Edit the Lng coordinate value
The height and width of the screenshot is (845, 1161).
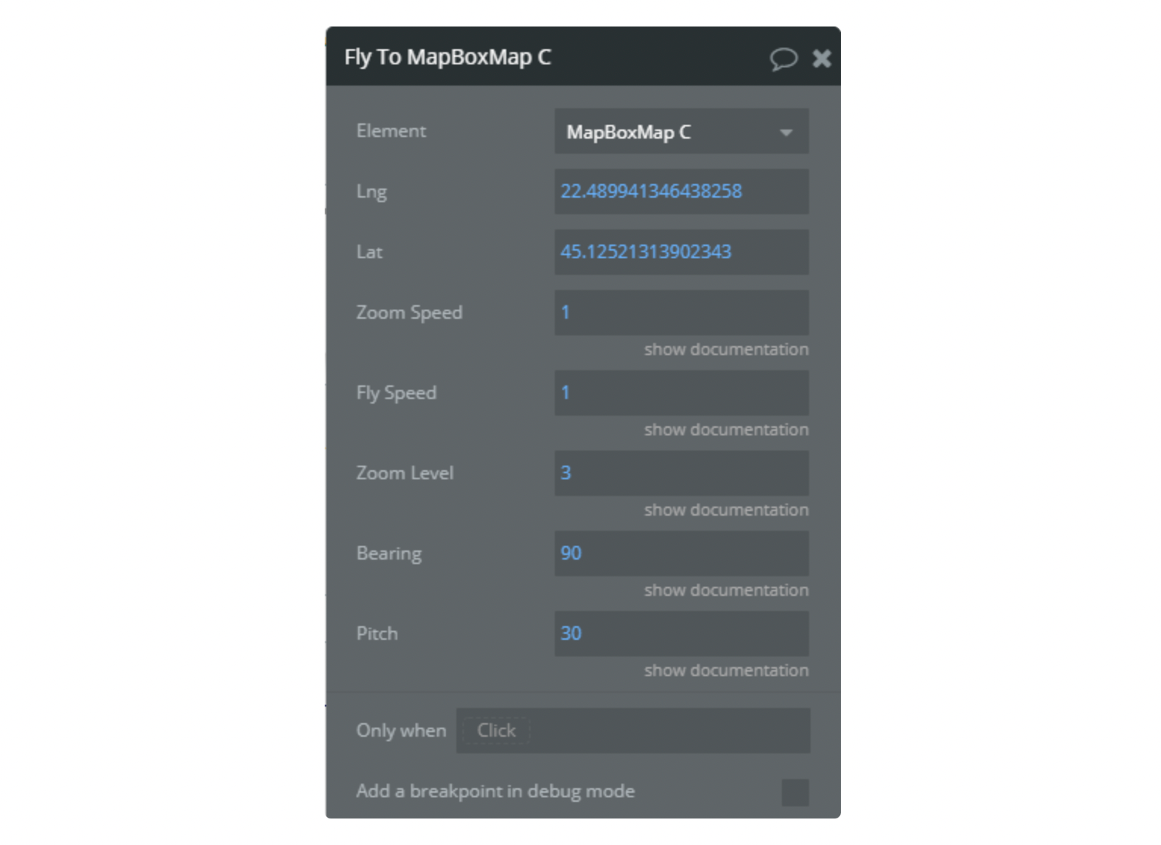click(x=680, y=191)
